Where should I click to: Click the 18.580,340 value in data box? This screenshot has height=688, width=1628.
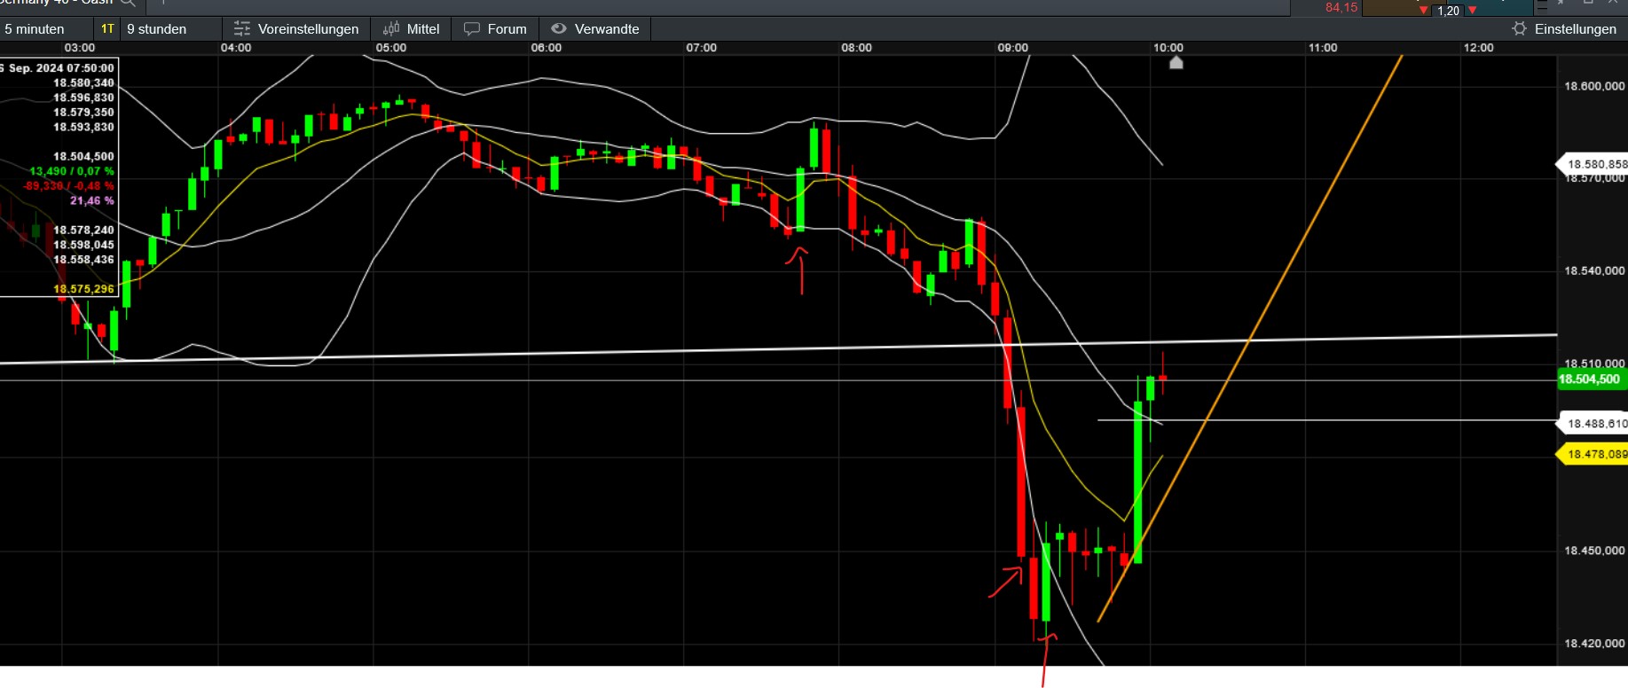tap(83, 83)
